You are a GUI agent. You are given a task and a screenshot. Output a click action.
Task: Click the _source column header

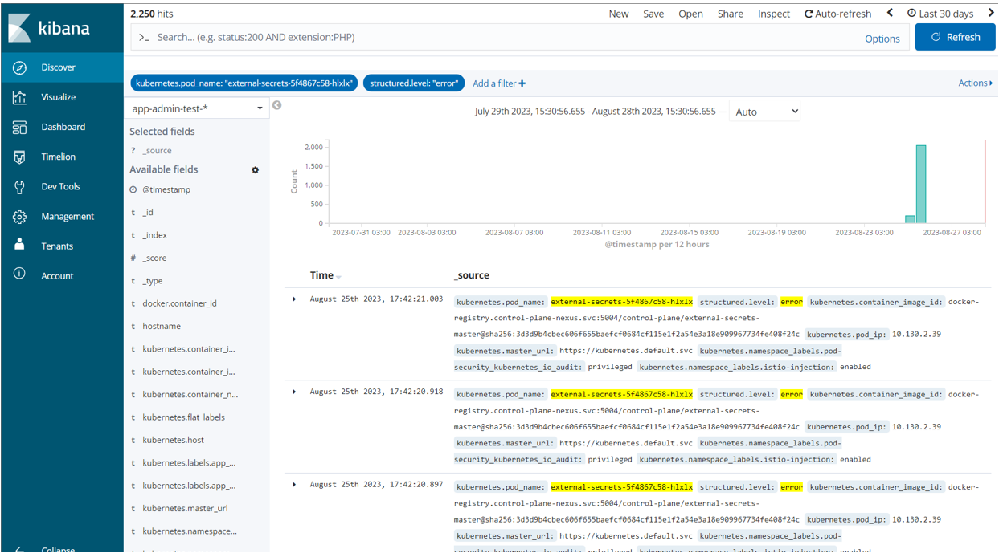tap(472, 275)
